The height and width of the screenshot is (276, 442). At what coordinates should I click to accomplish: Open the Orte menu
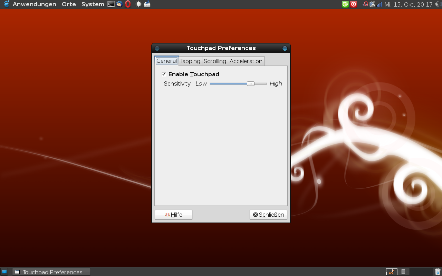(69, 4)
